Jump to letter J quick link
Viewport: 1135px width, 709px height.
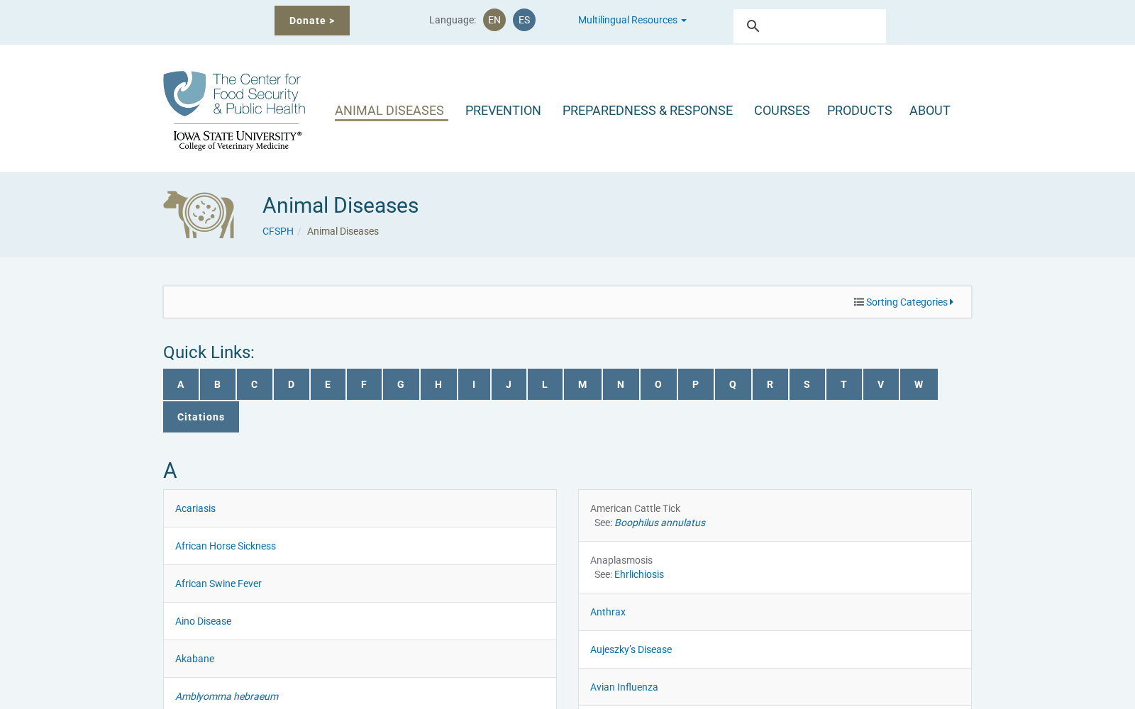(509, 384)
